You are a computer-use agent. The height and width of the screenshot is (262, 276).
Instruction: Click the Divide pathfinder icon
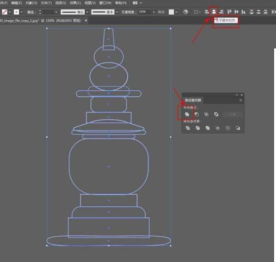(x=188, y=128)
